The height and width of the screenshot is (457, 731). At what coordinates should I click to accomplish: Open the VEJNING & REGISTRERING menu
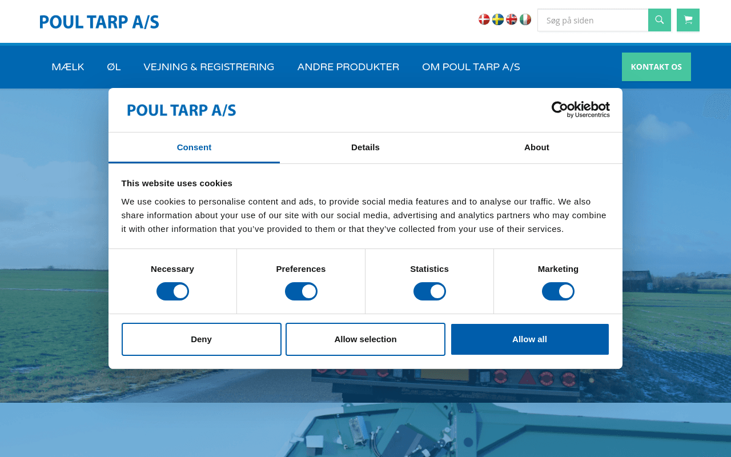click(209, 67)
